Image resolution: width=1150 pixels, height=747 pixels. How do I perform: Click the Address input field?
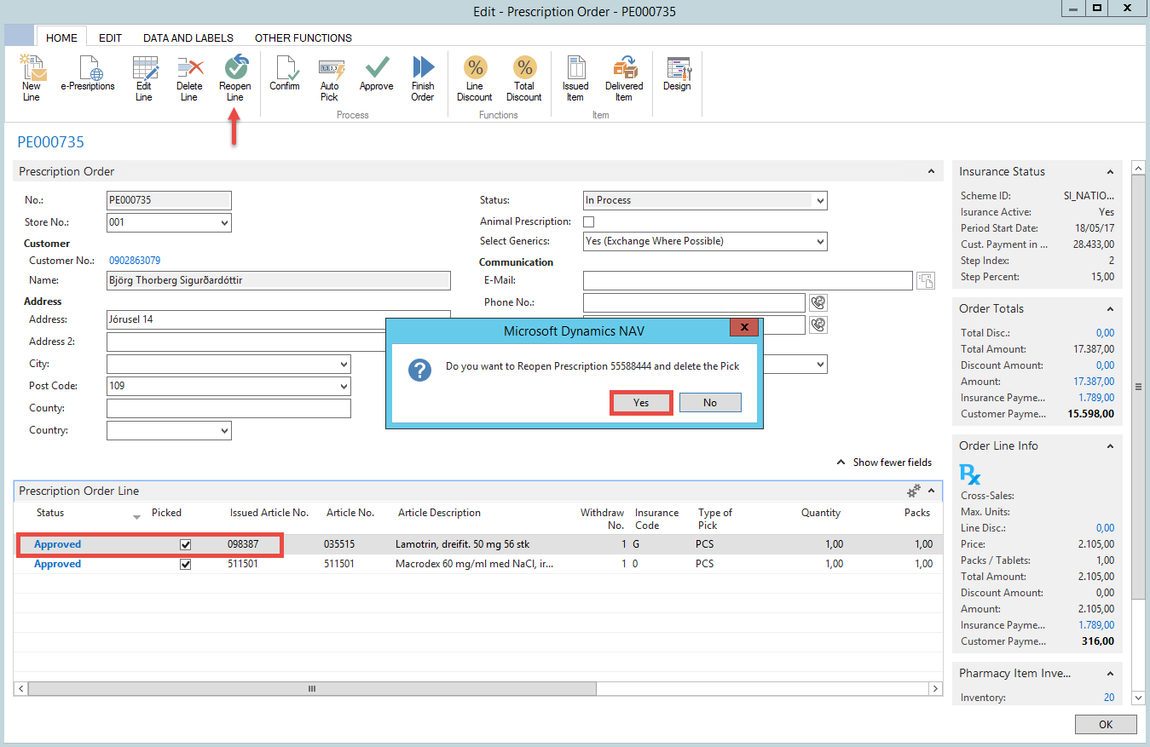tap(247, 320)
